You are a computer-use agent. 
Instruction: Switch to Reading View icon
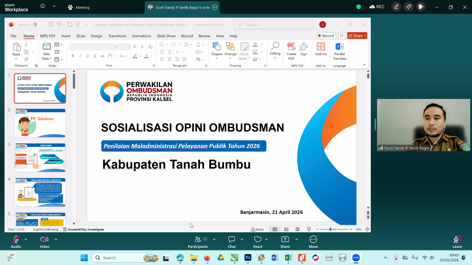(297, 229)
